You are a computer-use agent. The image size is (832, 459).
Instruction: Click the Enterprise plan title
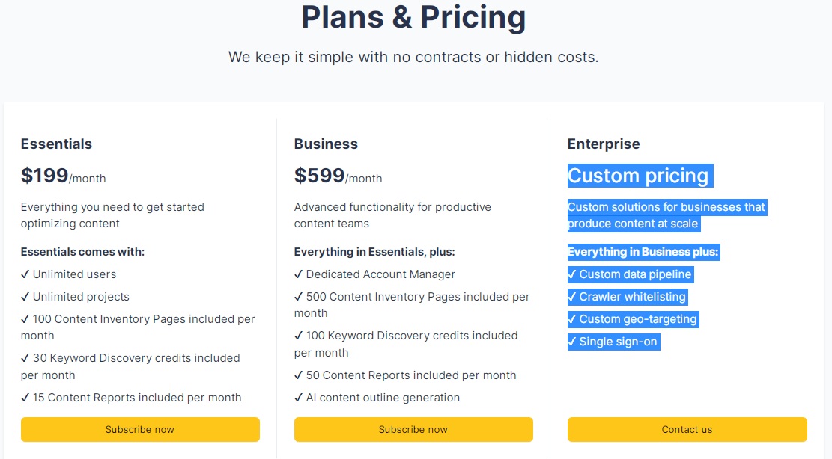[604, 144]
